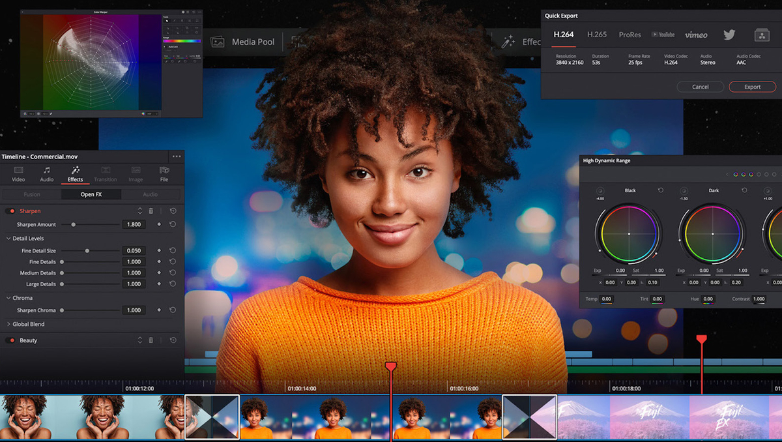Viewport: 782px width, 442px height.
Task: Click the Black color wheel center point
Action: (x=629, y=233)
